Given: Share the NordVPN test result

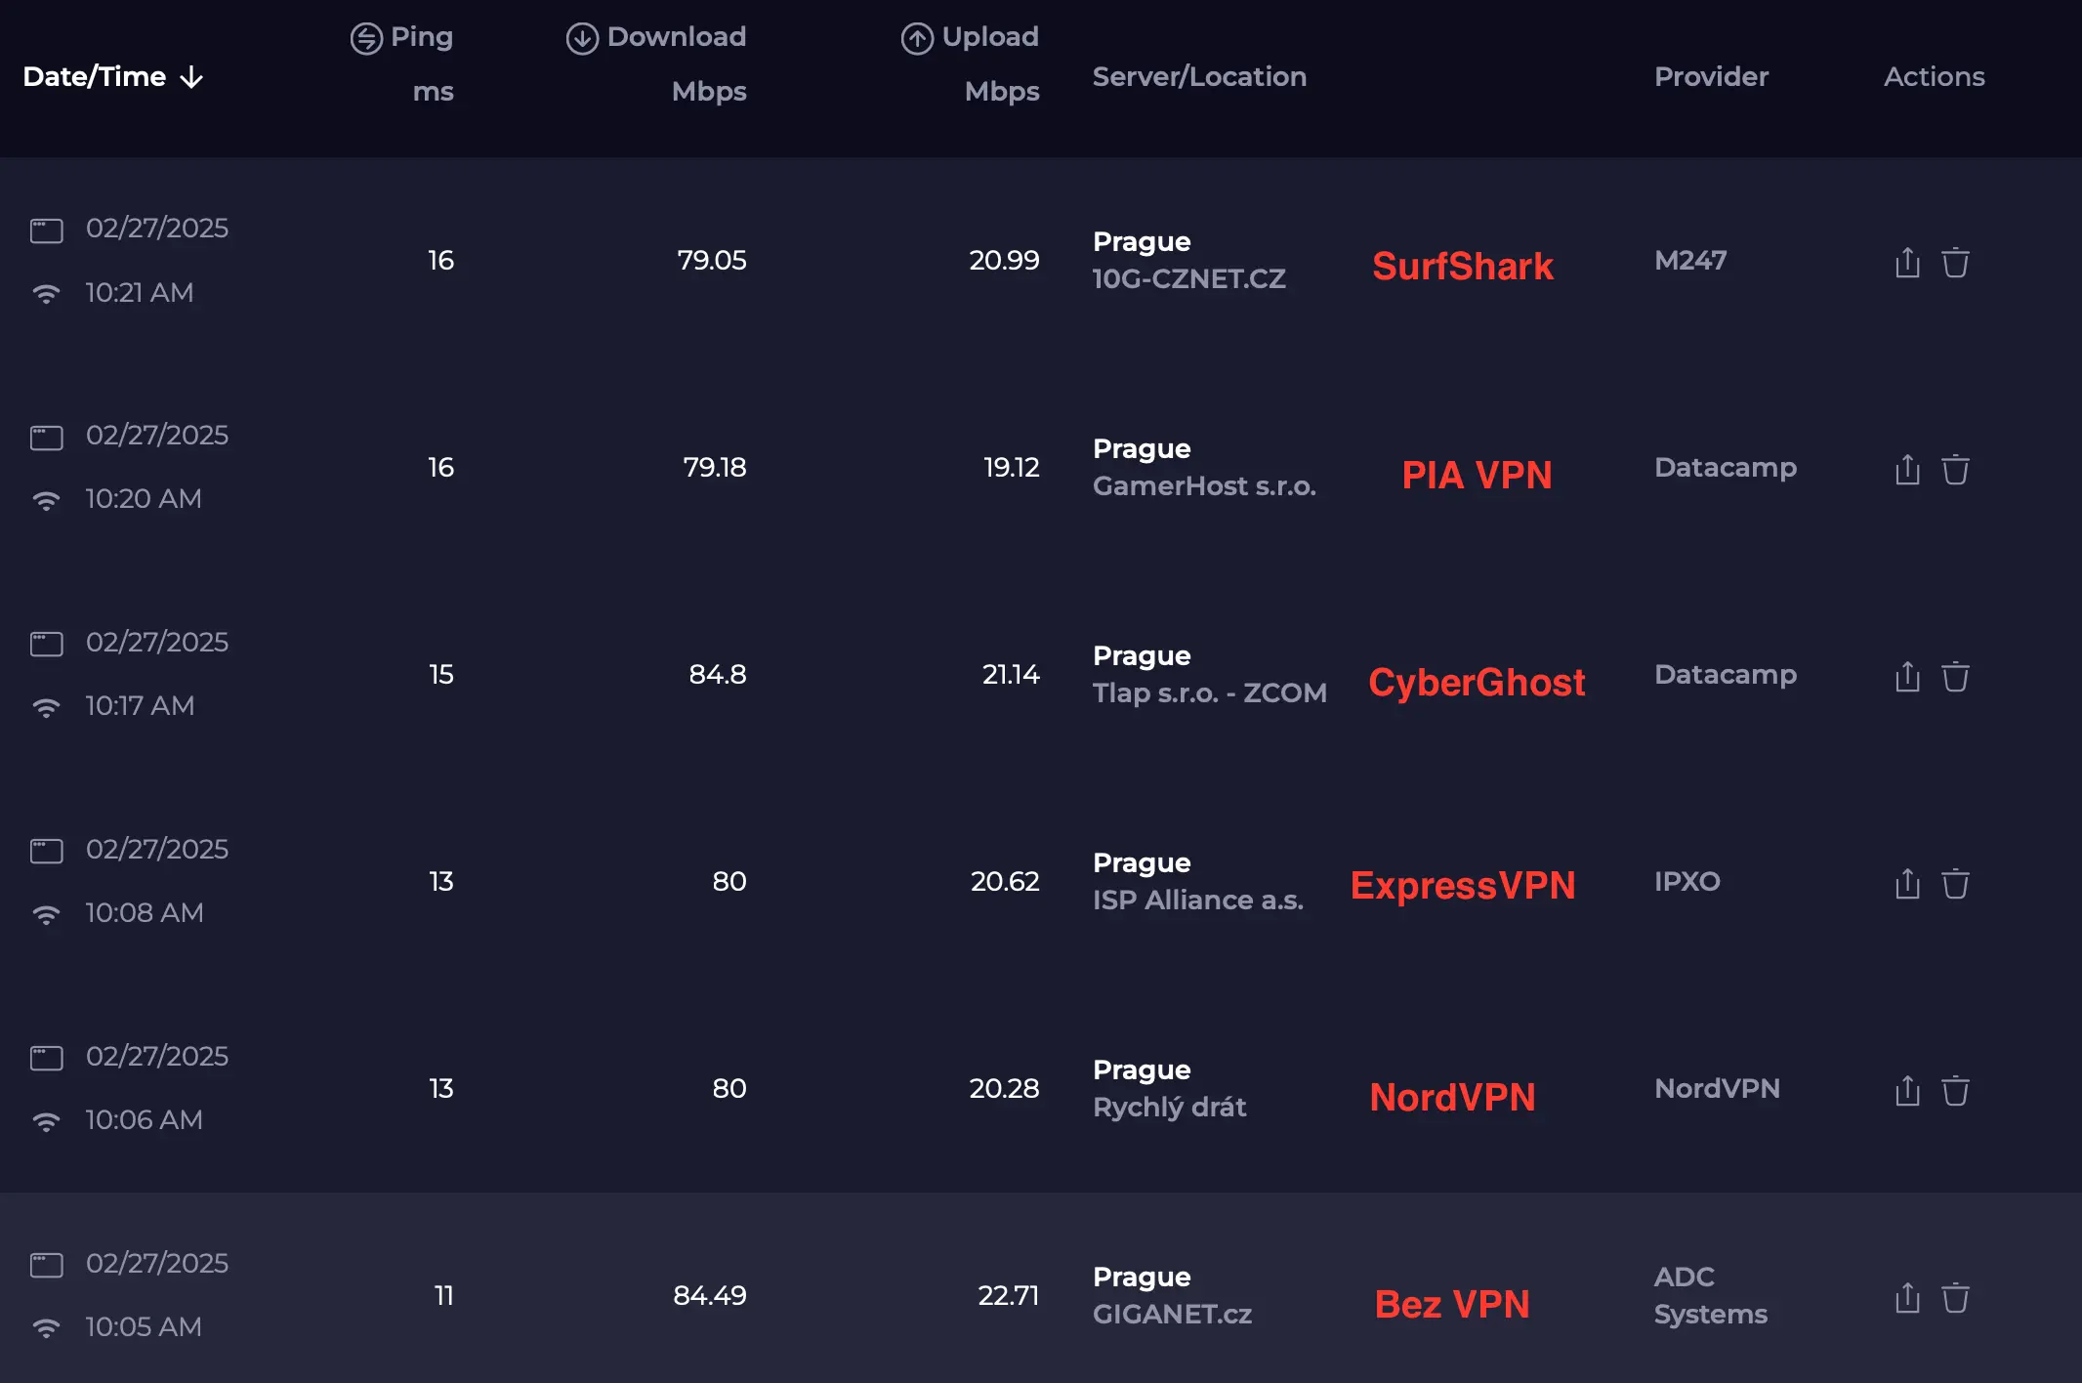Looking at the screenshot, I should pyautogui.click(x=1907, y=1090).
